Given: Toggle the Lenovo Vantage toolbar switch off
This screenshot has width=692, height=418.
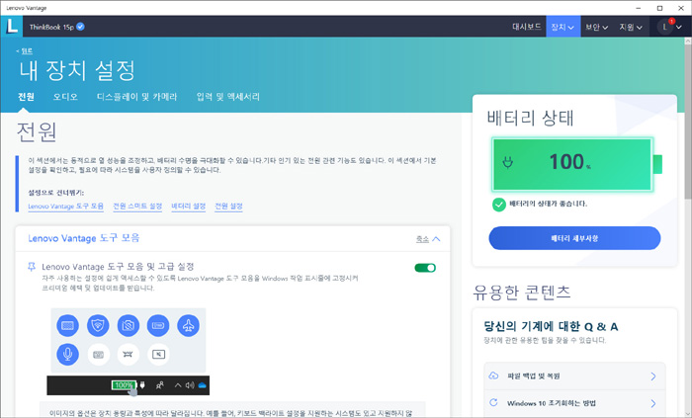Looking at the screenshot, I should (425, 268).
